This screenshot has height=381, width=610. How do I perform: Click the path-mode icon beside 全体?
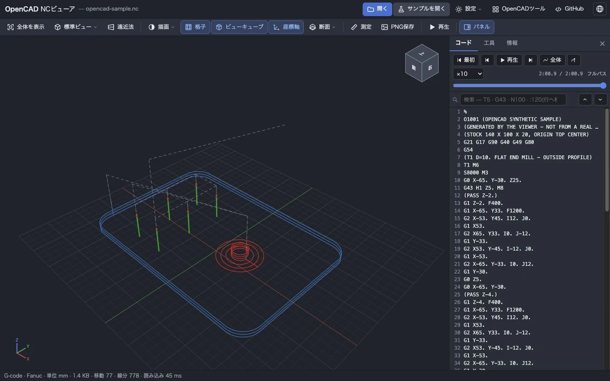(574, 60)
